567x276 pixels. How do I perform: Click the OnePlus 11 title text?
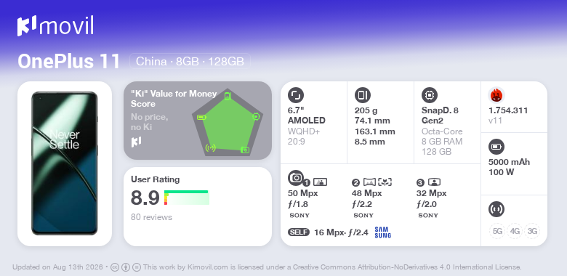pos(69,62)
